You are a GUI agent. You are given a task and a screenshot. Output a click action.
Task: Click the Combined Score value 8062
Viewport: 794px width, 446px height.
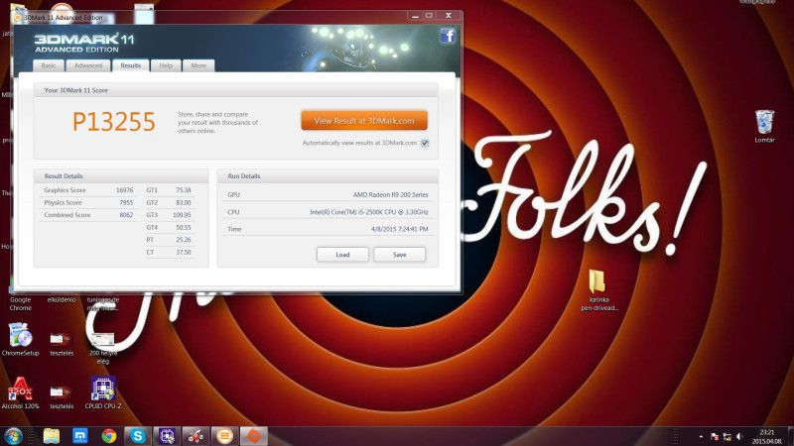tap(126, 215)
